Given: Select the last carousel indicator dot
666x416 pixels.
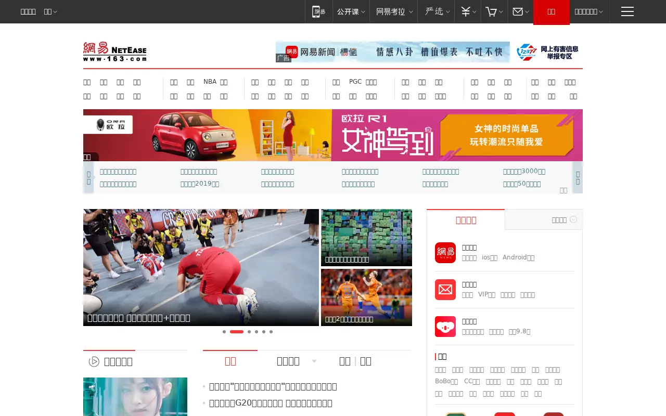Looking at the screenshot, I should 271,332.
